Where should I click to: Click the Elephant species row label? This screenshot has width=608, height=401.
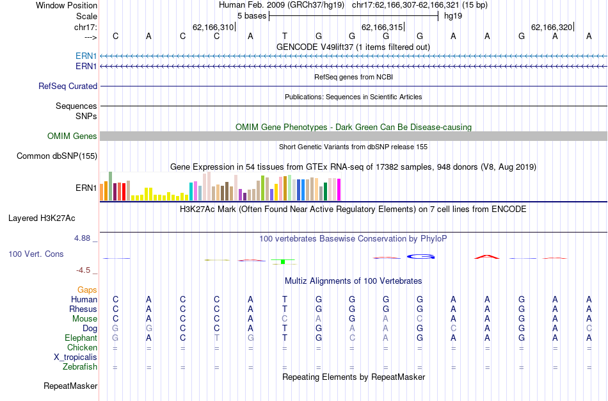(x=81, y=338)
